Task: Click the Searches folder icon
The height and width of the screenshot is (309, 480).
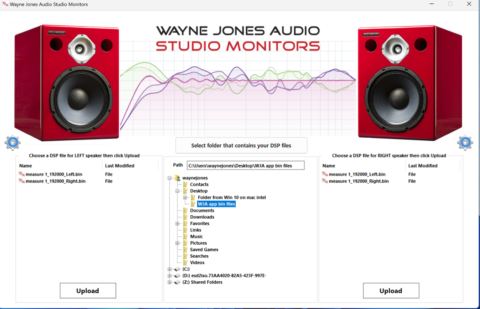Action: [x=185, y=256]
